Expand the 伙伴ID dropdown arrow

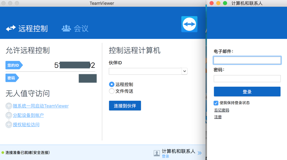pyautogui.click(x=184, y=71)
